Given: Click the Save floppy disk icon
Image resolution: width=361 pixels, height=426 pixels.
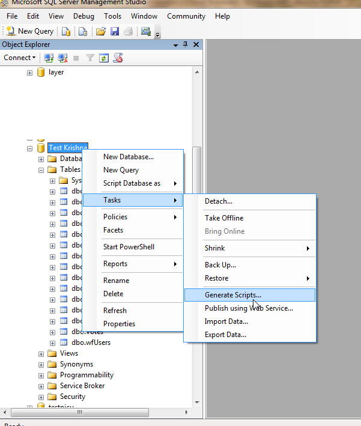Looking at the screenshot, I should (115, 31).
